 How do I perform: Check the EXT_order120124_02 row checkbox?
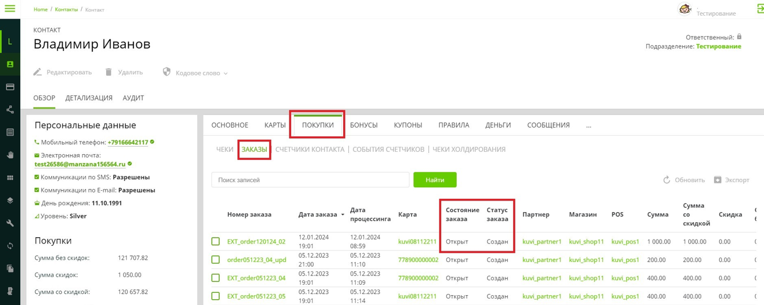216,242
